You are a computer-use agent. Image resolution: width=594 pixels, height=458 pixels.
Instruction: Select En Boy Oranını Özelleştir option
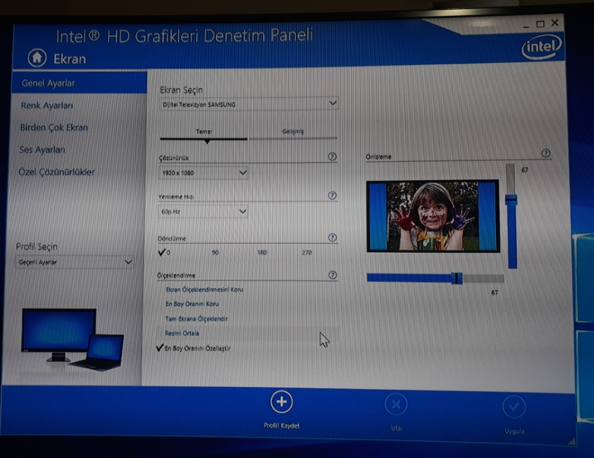pos(193,348)
